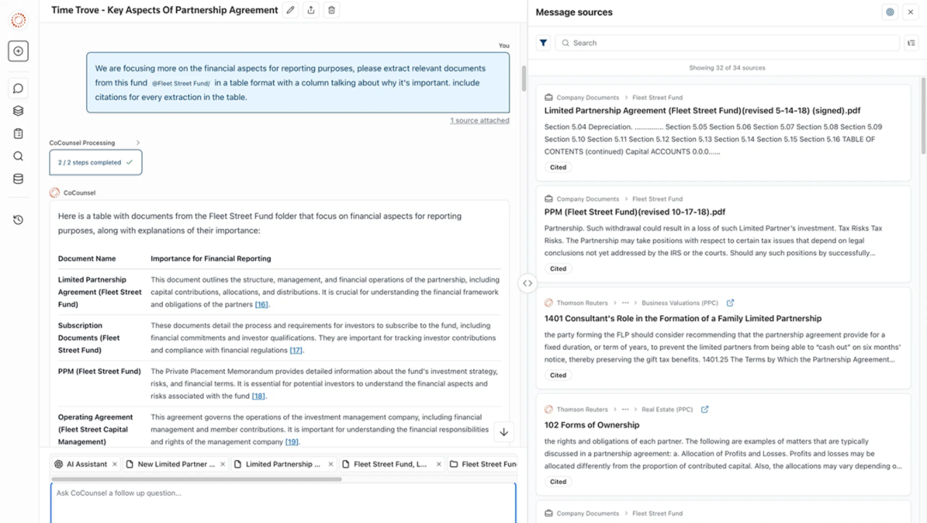Click the share/export icon beside title
The image size is (927, 523).
pyautogui.click(x=311, y=10)
